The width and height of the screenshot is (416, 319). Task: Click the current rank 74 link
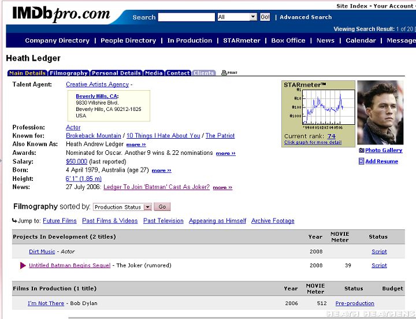332,136
